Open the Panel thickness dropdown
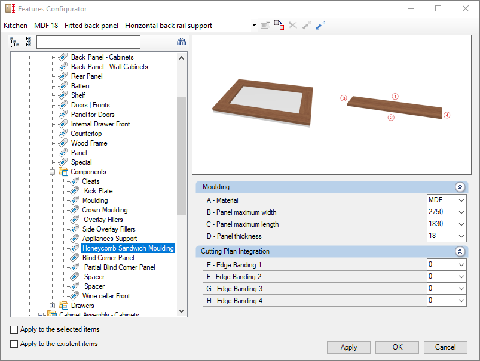This screenshot has width=480, height=361. pos(461,236)
